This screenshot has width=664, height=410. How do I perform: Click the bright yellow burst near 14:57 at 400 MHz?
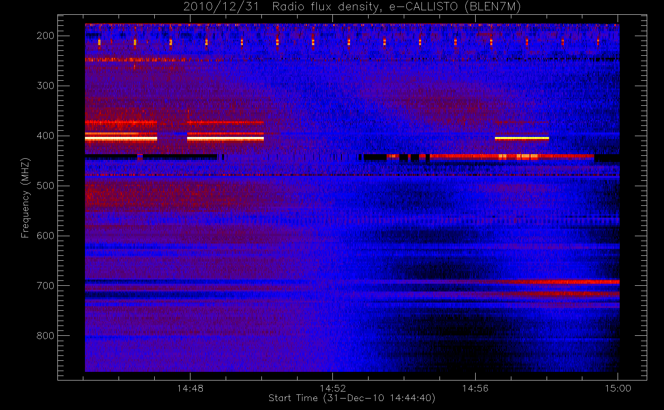522,139
